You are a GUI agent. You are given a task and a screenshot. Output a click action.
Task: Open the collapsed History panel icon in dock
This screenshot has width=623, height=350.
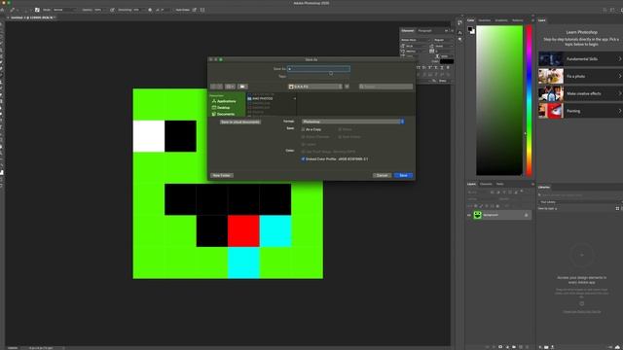459,22
